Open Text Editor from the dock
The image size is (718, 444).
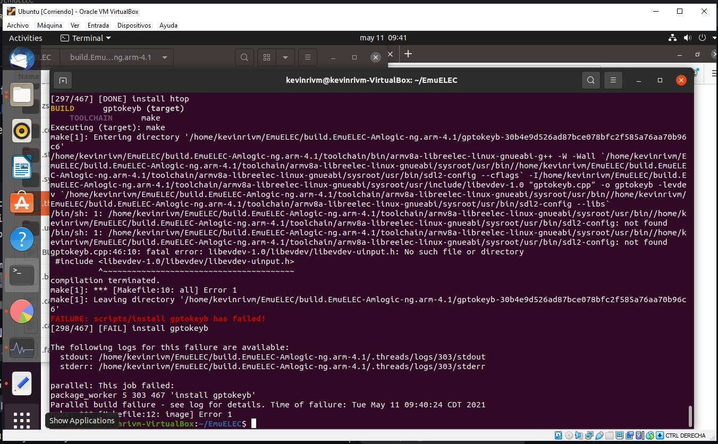[22, 383]
